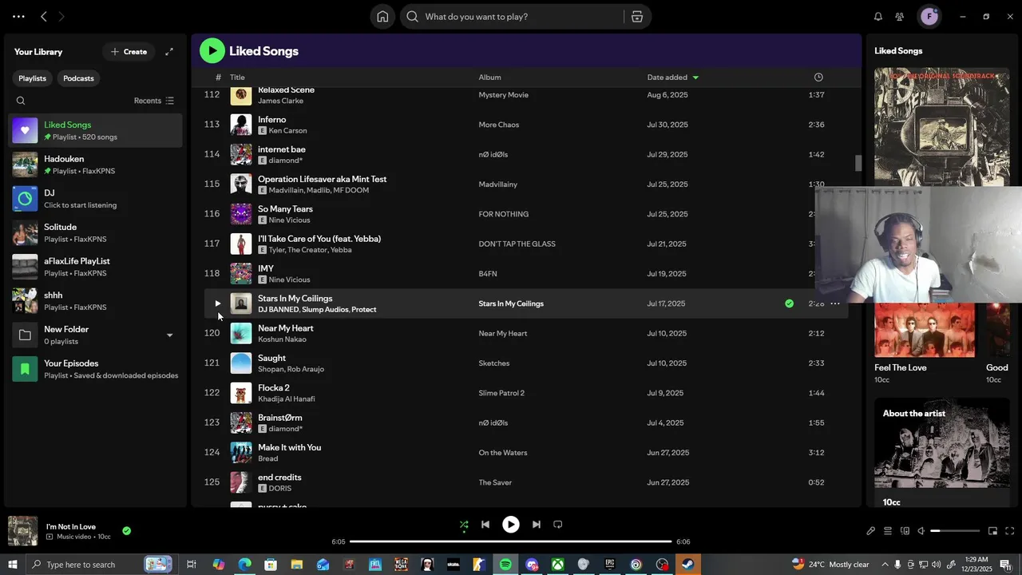
Task: Sort by the Title column header
Action: pos(237,77)
